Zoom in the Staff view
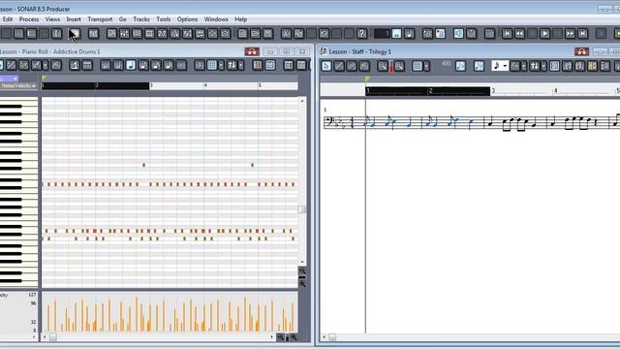620x349 pixels. (399, 66)
